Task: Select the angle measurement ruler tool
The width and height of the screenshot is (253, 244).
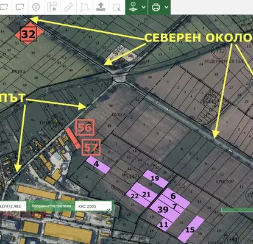Action: click(x=52, y=7)
